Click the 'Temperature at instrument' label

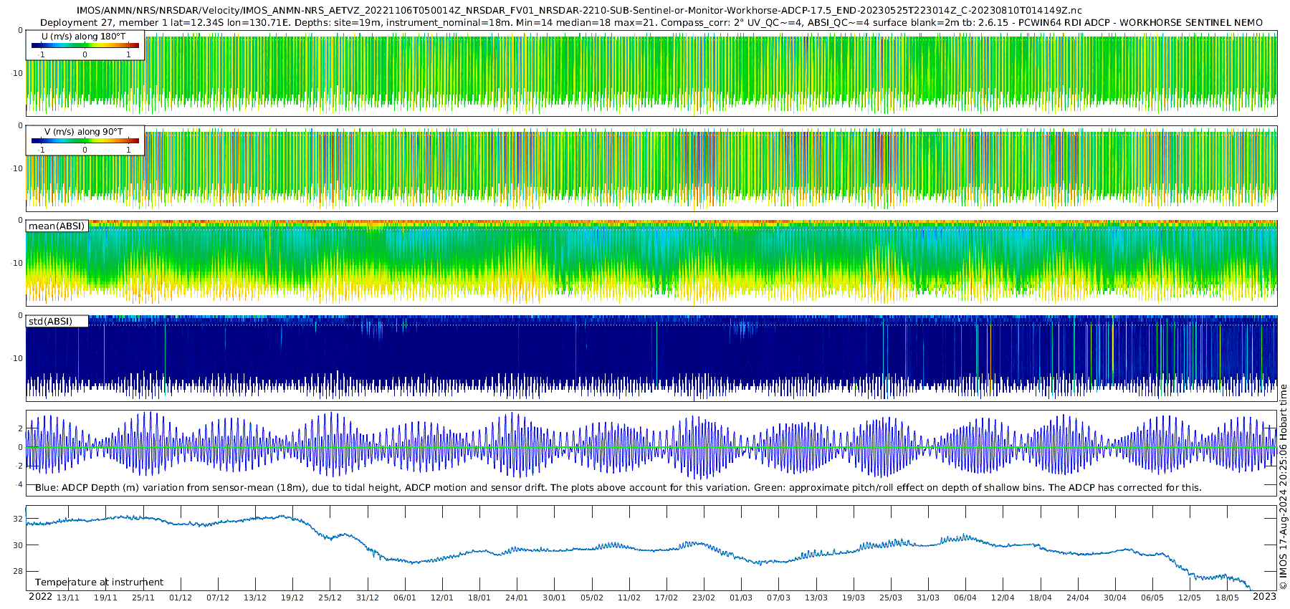(99, 582)
